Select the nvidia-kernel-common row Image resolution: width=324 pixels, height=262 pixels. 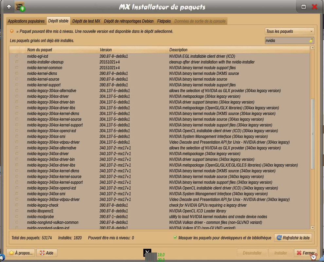click(159, 67)
